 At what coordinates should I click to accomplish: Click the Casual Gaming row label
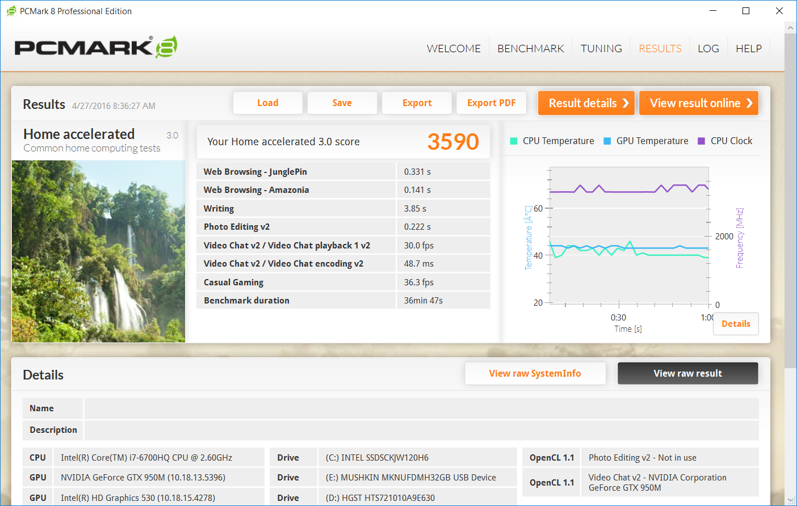pos(233,282)
